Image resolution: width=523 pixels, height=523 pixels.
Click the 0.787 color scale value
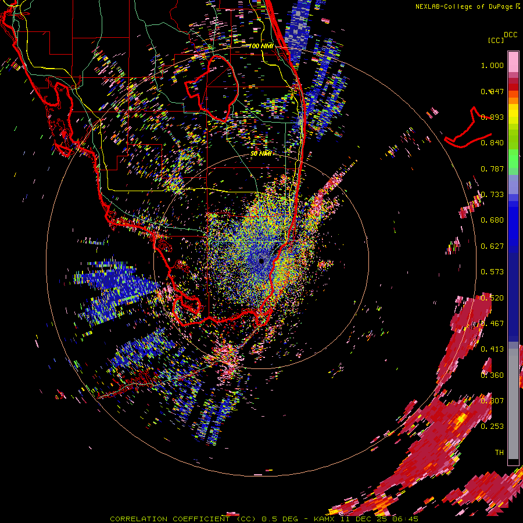tap(492, 169)
